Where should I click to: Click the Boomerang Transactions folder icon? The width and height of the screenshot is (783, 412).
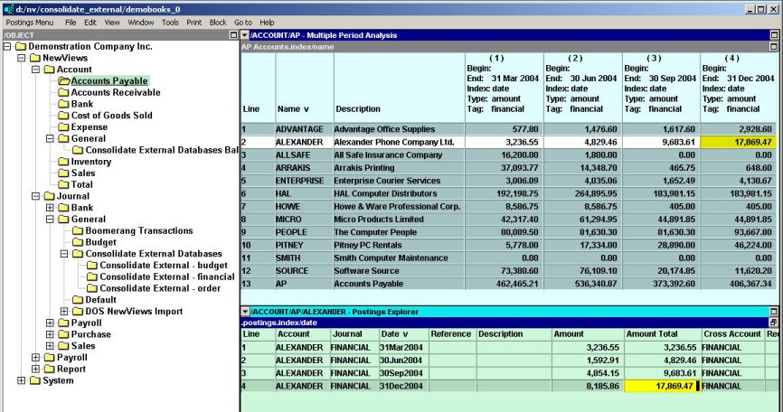[78, 230]
